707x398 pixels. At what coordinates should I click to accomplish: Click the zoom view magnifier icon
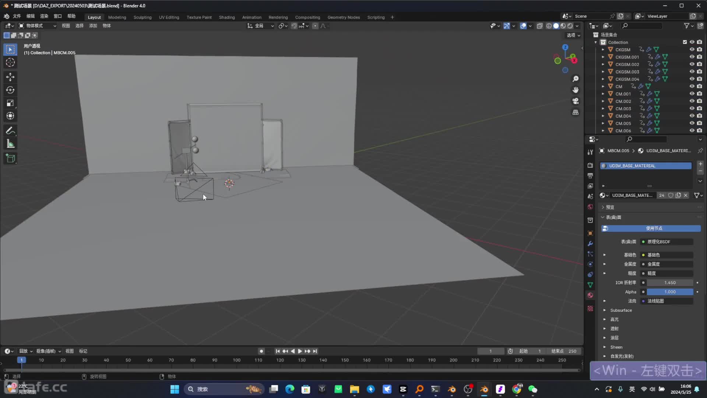576,79
